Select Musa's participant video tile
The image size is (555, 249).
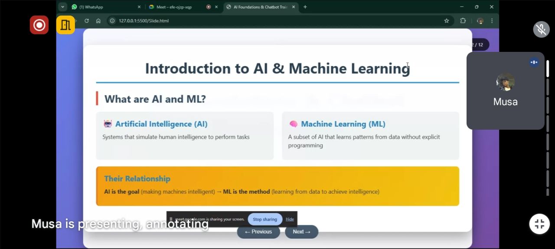click(x=506, y=91)
